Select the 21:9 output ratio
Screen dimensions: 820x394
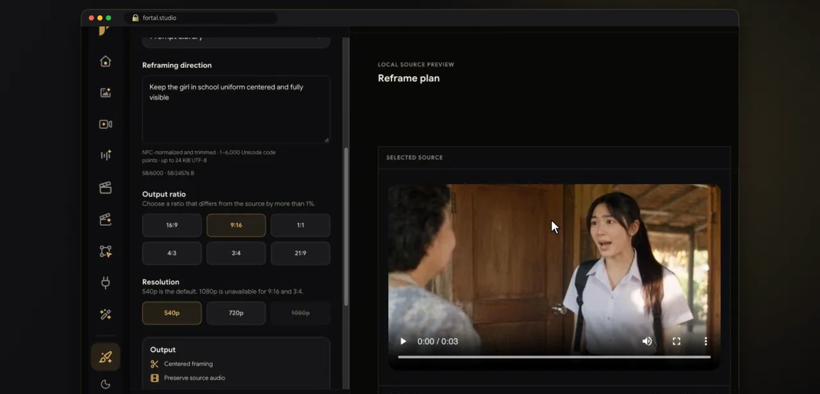click(x=300, y=253)
